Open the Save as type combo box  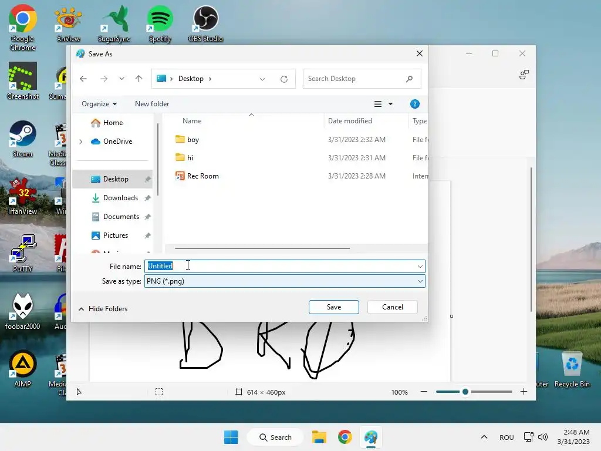(x=285, y=281)
